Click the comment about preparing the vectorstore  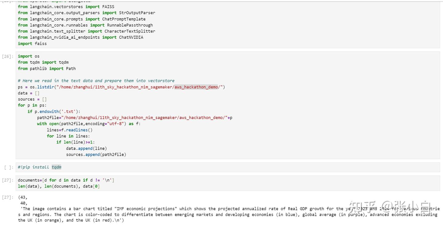96,81
